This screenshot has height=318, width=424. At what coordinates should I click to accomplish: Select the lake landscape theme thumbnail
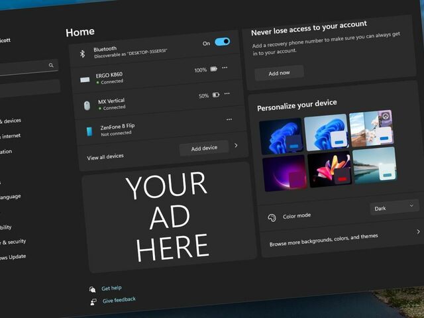point(375,165)
